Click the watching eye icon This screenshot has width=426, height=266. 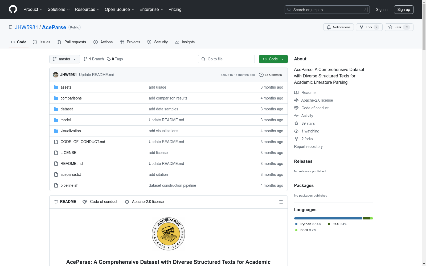(x=296, y=131)
